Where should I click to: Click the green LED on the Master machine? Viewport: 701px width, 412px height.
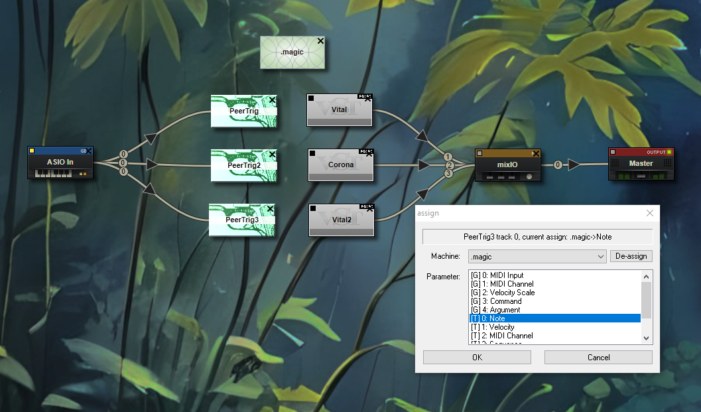(669, 152)
